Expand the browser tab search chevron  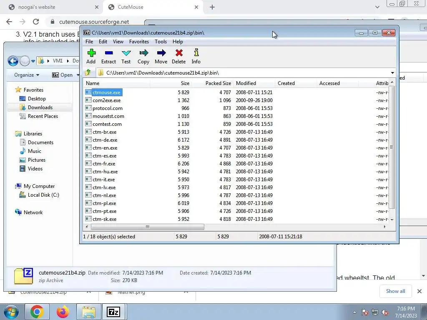tap(377, 7)
